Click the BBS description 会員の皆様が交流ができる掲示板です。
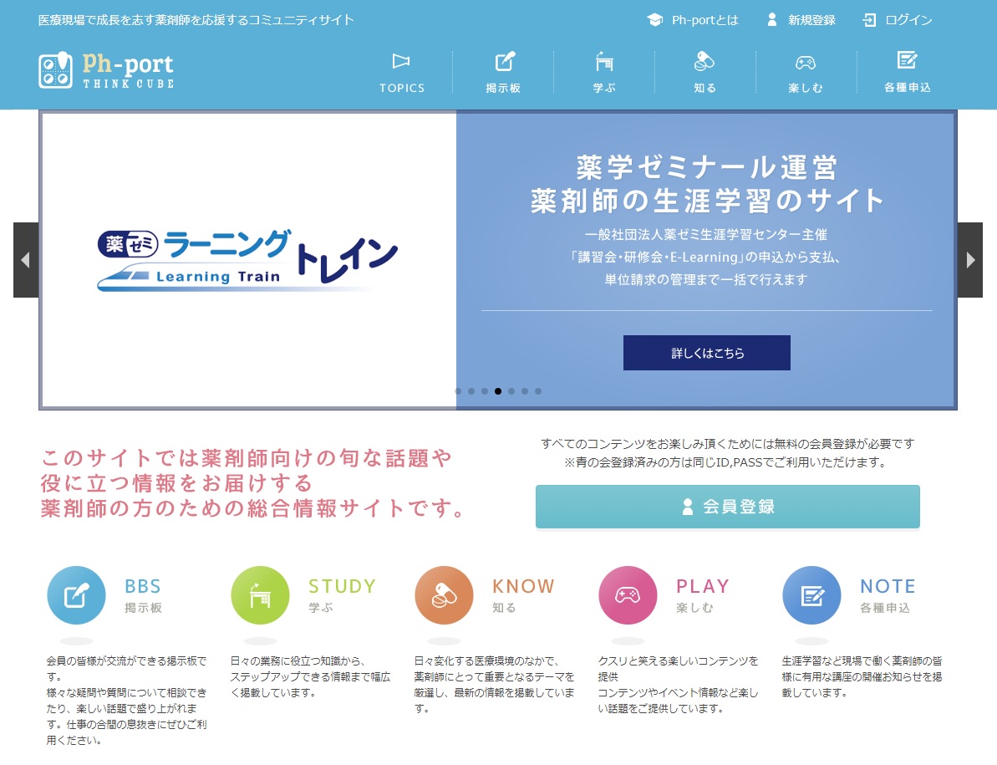 click(126, 669)
